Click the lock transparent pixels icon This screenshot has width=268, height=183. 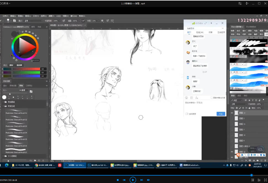click(237, 108)
